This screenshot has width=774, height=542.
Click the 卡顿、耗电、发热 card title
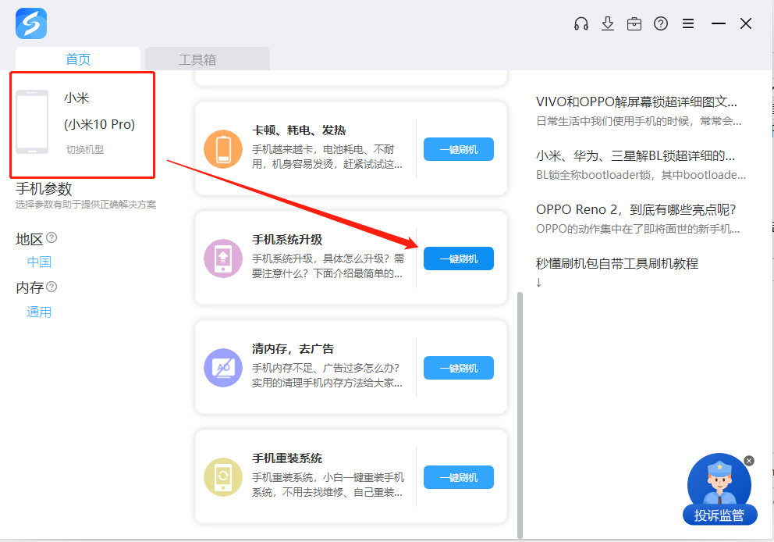(x=299, y=130)
